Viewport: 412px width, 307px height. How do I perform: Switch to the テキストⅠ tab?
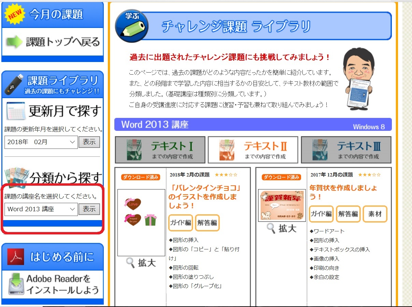pos(160,150)
